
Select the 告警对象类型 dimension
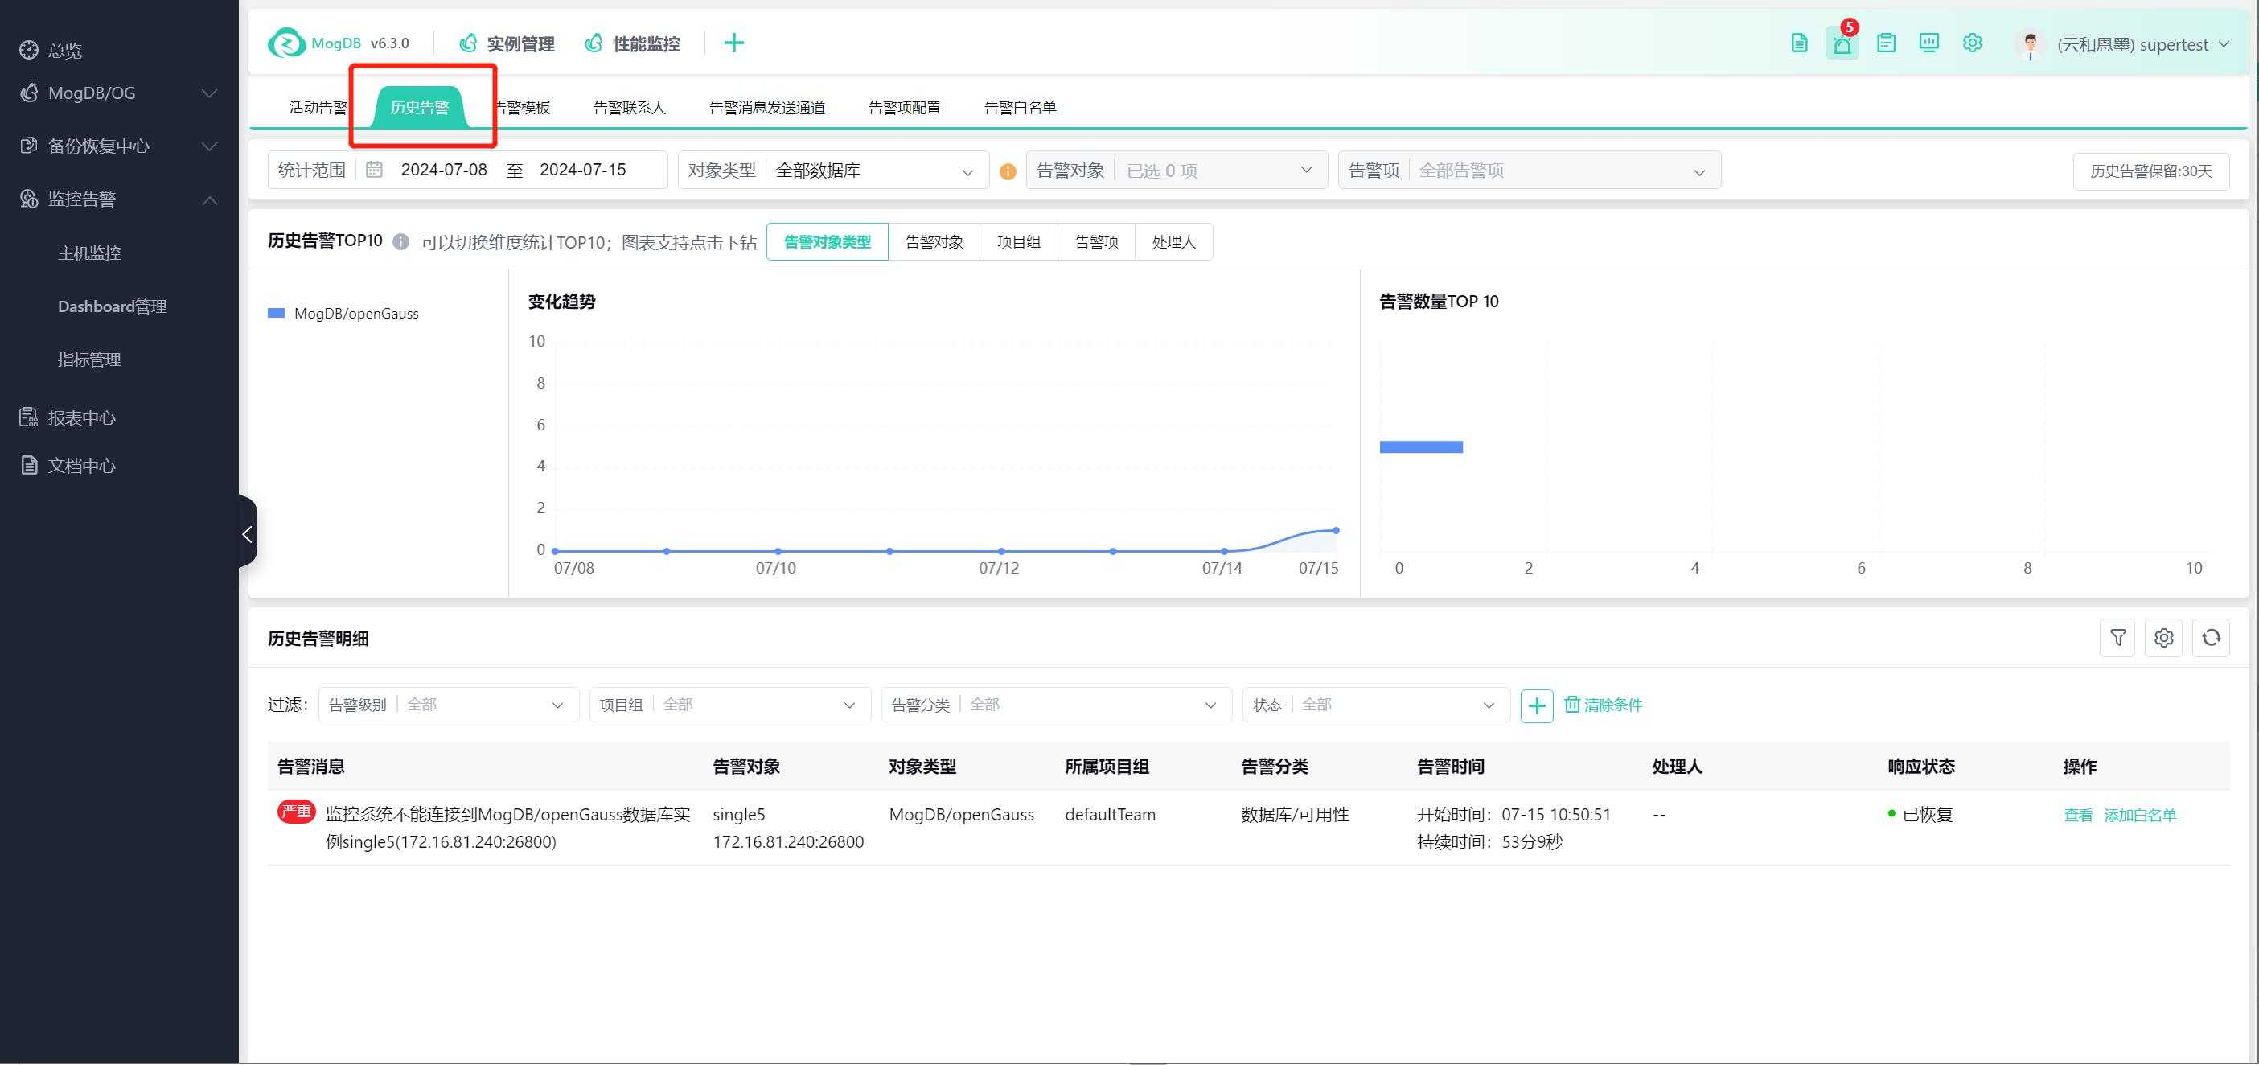[x=827, y=241]
